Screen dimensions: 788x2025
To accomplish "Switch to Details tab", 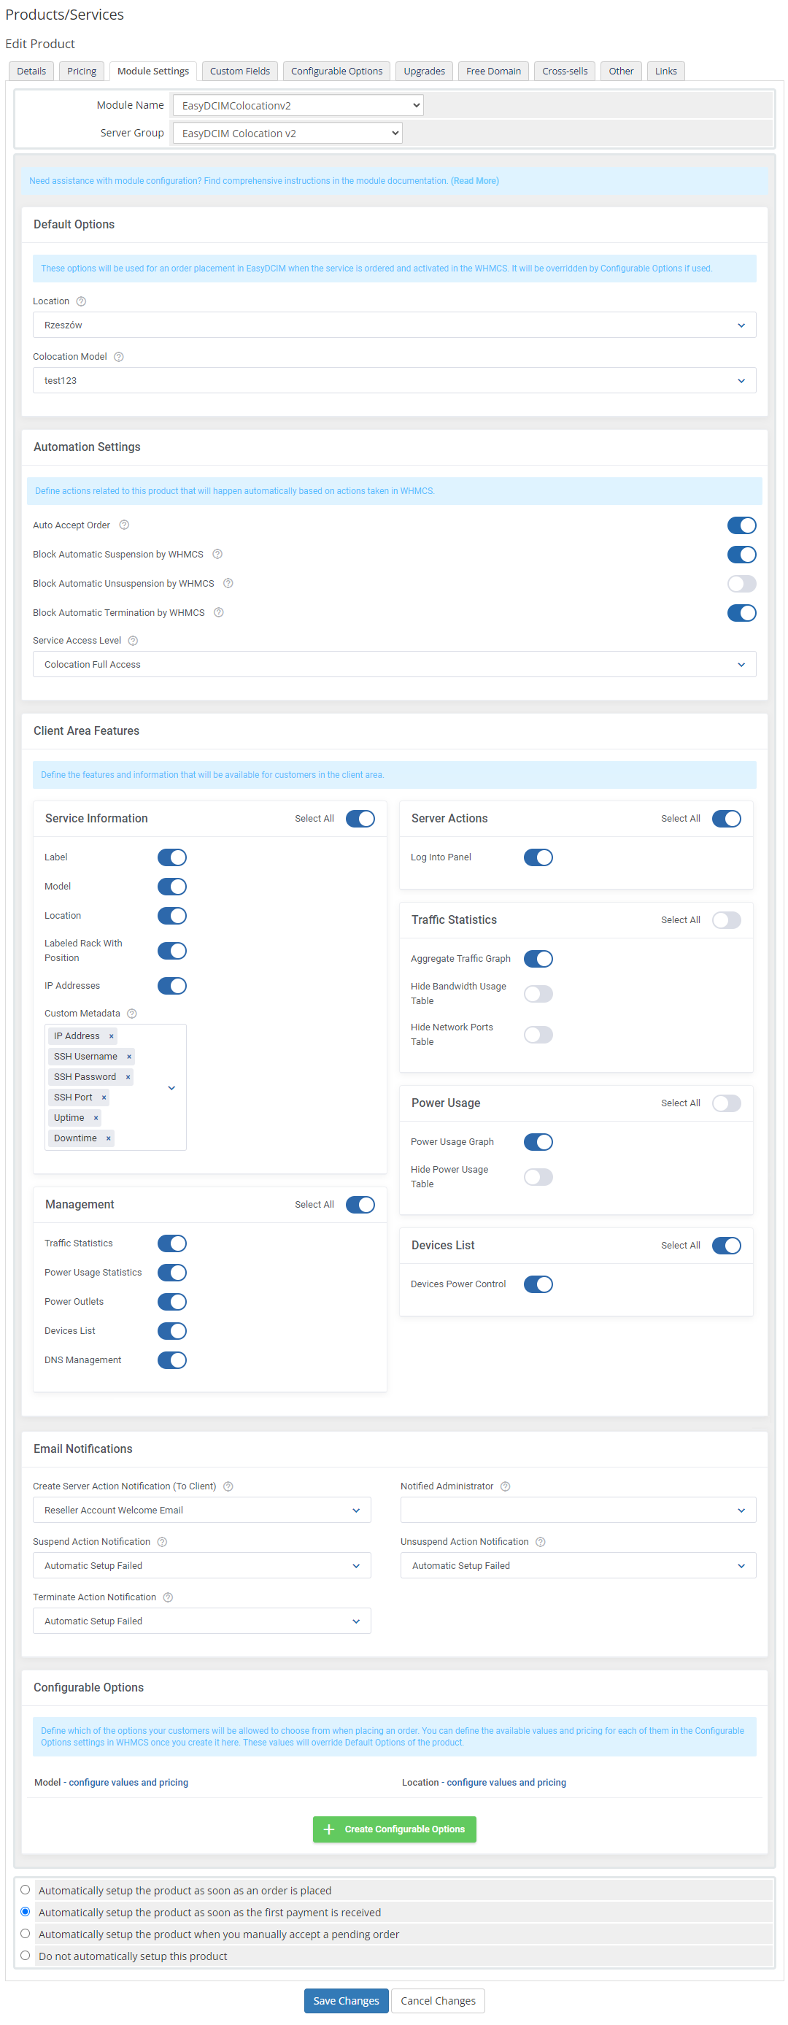I will click(x=31, y=71).
